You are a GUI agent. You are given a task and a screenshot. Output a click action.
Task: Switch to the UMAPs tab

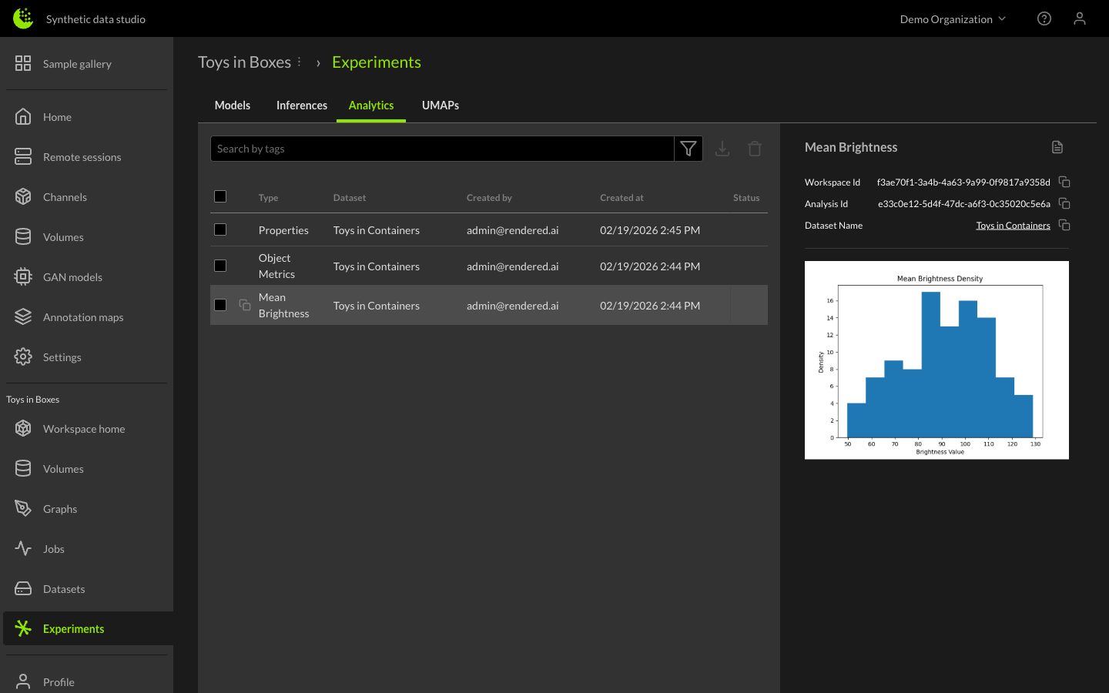(441, 105)
